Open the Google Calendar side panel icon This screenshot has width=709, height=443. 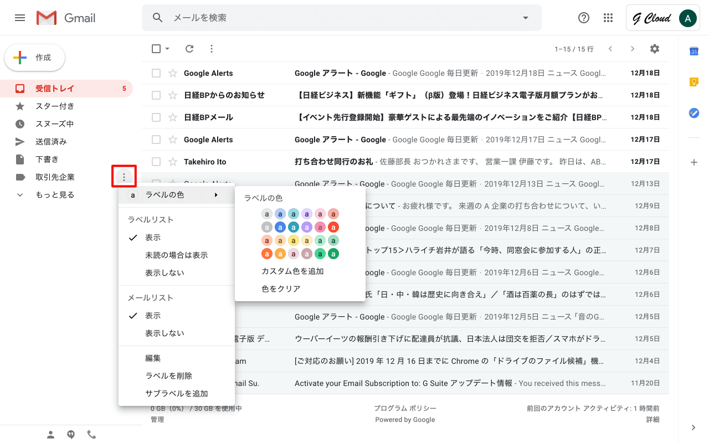[693, 51]
